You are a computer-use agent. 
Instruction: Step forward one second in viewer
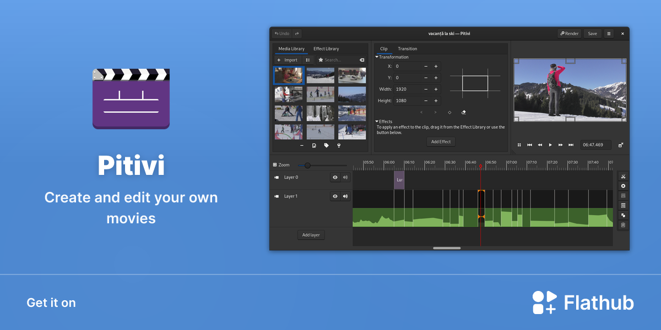[x=561, y=145]
